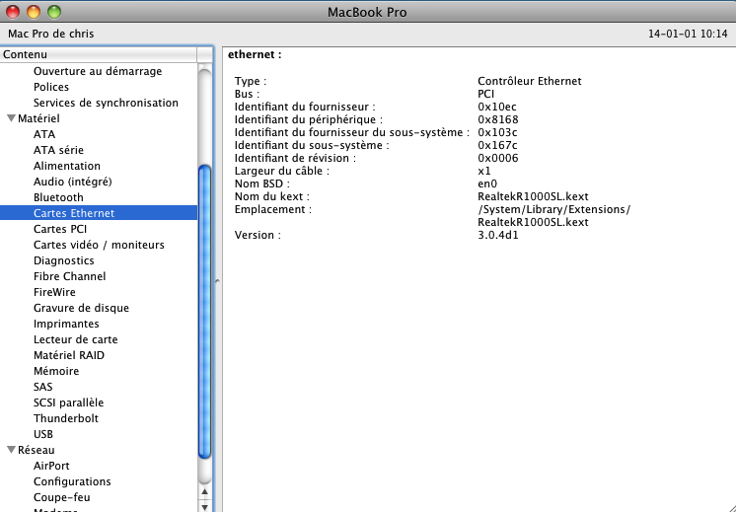The height and width of the screenshot is (512, 736).
Task: Select Mémoire in the sidebar
Action: 56,371
